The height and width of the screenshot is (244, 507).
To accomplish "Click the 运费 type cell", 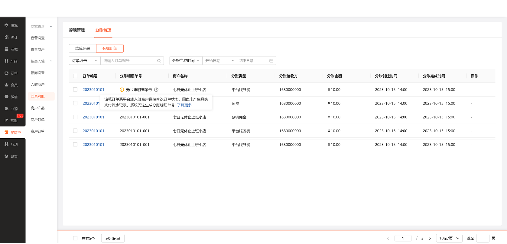I will point(235,104).
